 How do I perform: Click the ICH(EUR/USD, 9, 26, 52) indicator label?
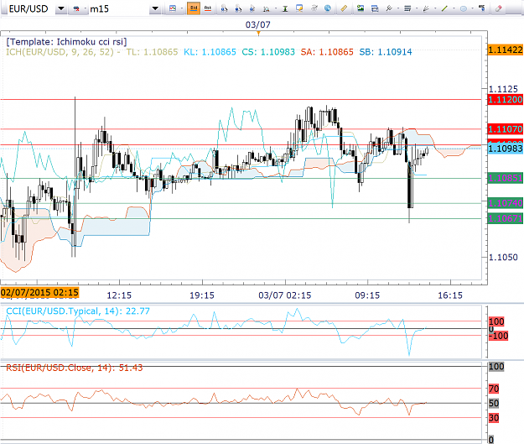click(x=60, y=52)
